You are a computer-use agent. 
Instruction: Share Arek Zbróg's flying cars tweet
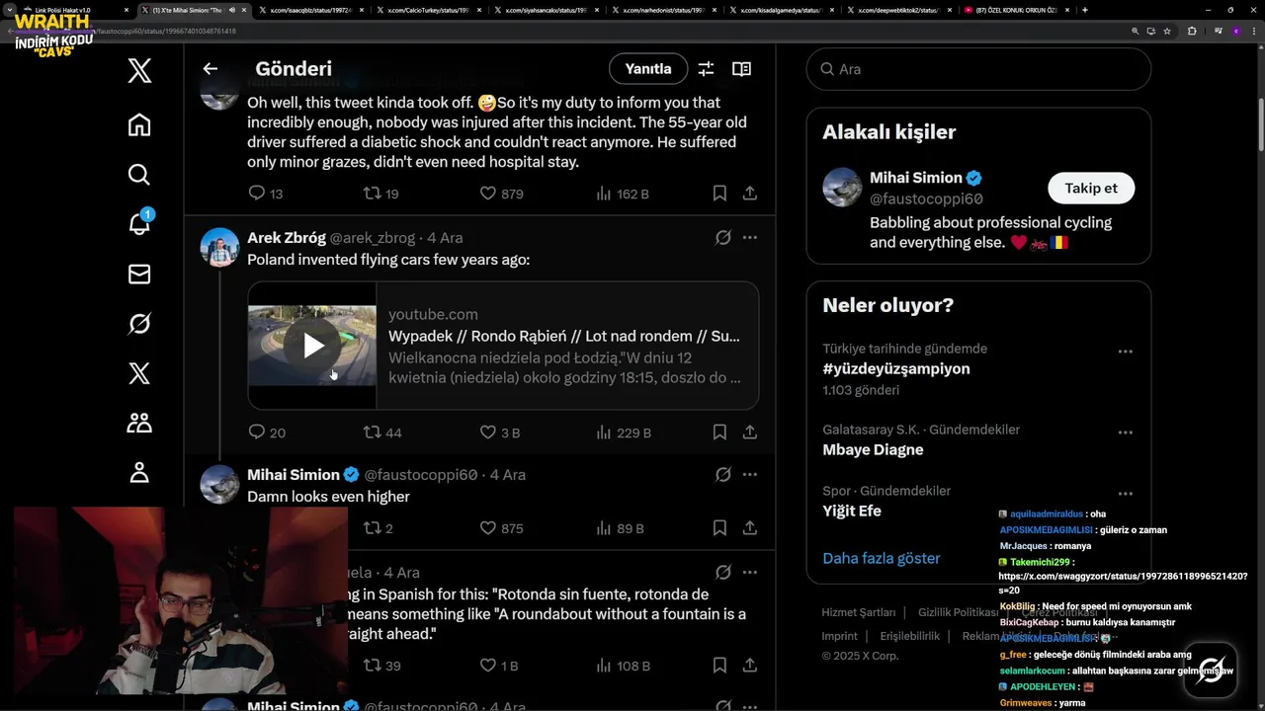click(x=750, y=433)
